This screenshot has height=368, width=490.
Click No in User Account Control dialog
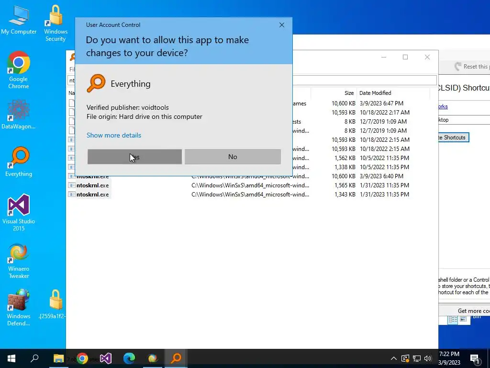(233, 157)
